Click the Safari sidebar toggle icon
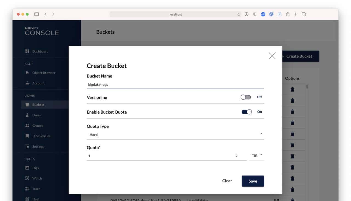351x201 pixels. tap(36, 14)
